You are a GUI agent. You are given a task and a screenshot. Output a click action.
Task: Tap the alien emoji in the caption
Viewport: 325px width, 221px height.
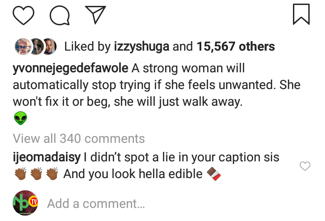click(x=20, y=119)
